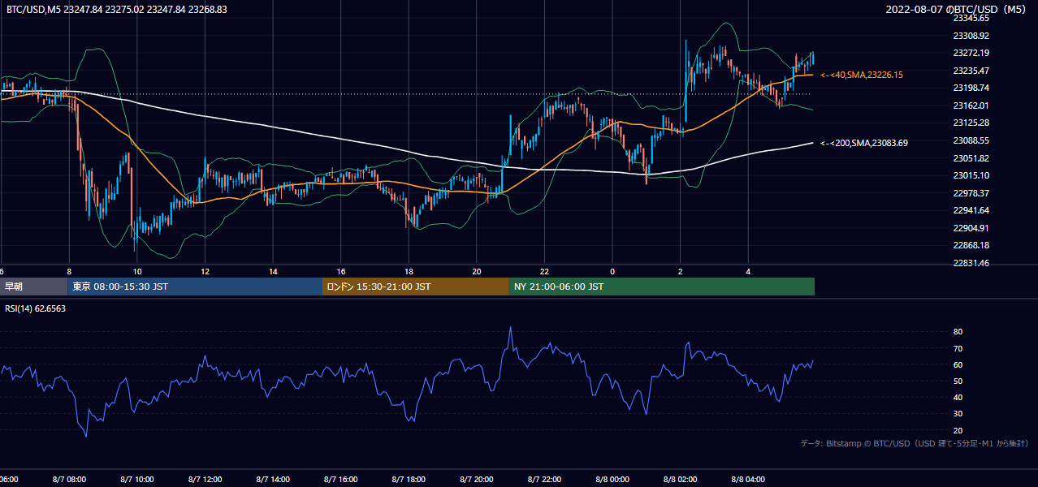
Task: Click the 200 SMA label showing 23083.69
Action: pyautogui.click(x=864, y=143)
